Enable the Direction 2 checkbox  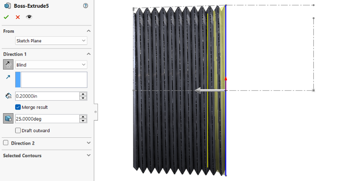[x=6, y=143]
